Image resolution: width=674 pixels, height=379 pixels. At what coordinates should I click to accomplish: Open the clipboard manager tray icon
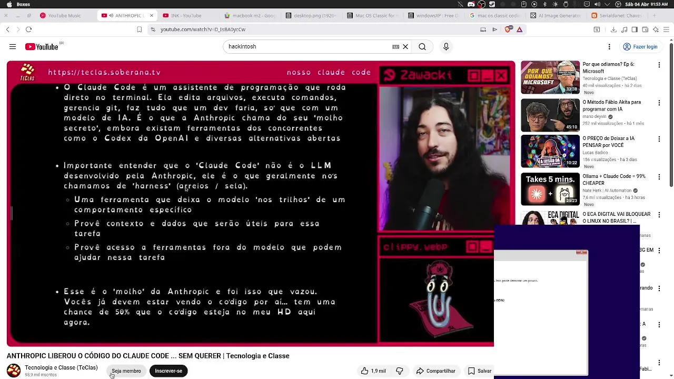[523, 4]
